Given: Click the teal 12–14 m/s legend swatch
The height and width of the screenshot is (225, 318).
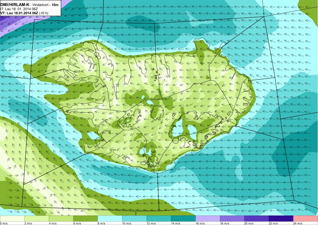Looking at the screenshot, I should tap(159, 219).
